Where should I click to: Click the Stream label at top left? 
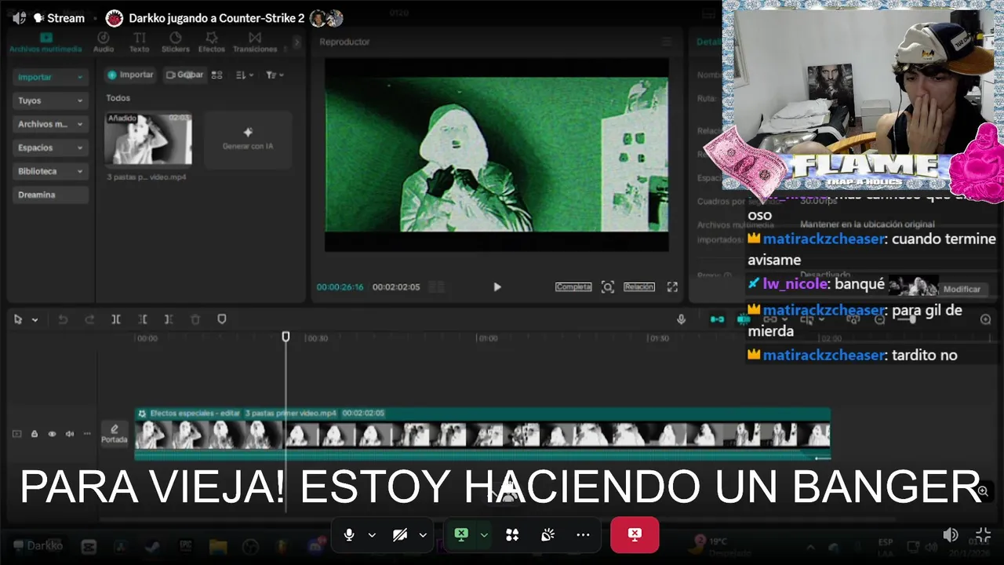pyautogui.click(x=66, y=18)
